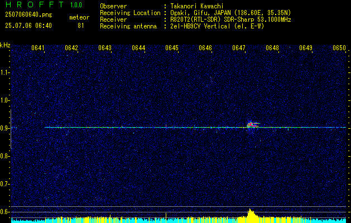
Task: Click the Observer name Takanori Kawachi
Action: click(197, 6)
